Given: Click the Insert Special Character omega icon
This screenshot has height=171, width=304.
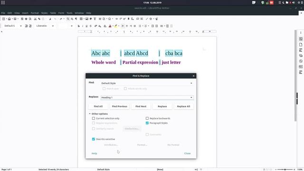Looking at the screenshot, I should [110, 19].
